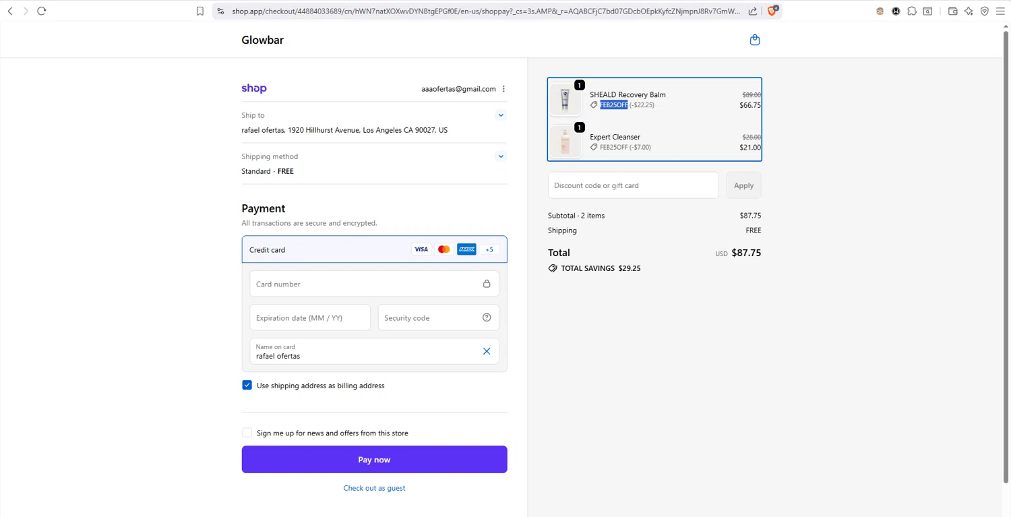Screen dimensions: 1011x517
Task: Check sign me up for news and offers
Action: (x=247, y=433)
